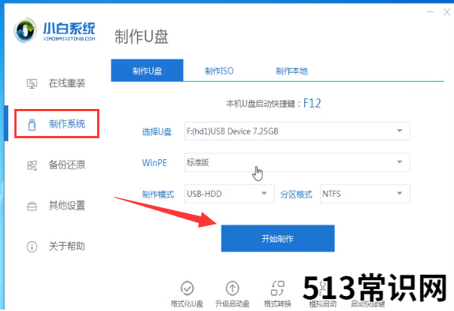Click the 制作U盘 page heading
This screenshot has width=454, height=311.
click(142, 37)
